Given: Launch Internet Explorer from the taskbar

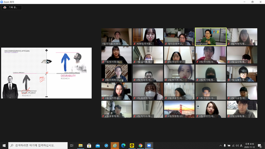Looking at the screenshot, I should click(115, 145).
